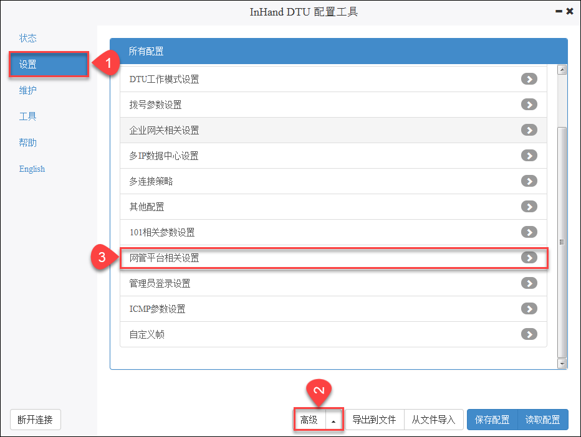Click the scrollbar up arrow
The image size is (581, 437).
pos(562,70)
